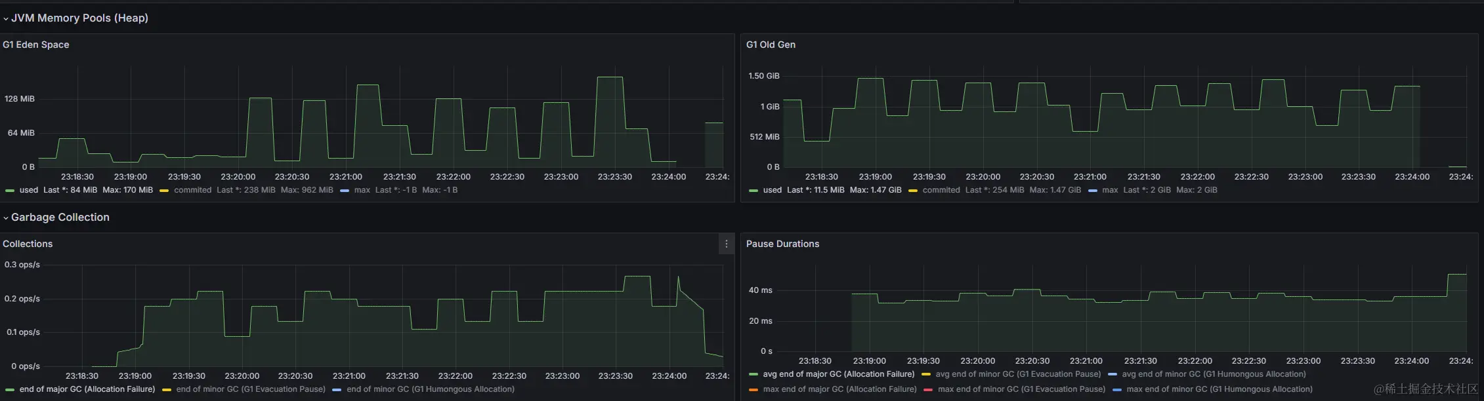1484x401 pixels.
Task: Click the '40 ms' y-axis label in Pause Durations
Action: [761, 290]
